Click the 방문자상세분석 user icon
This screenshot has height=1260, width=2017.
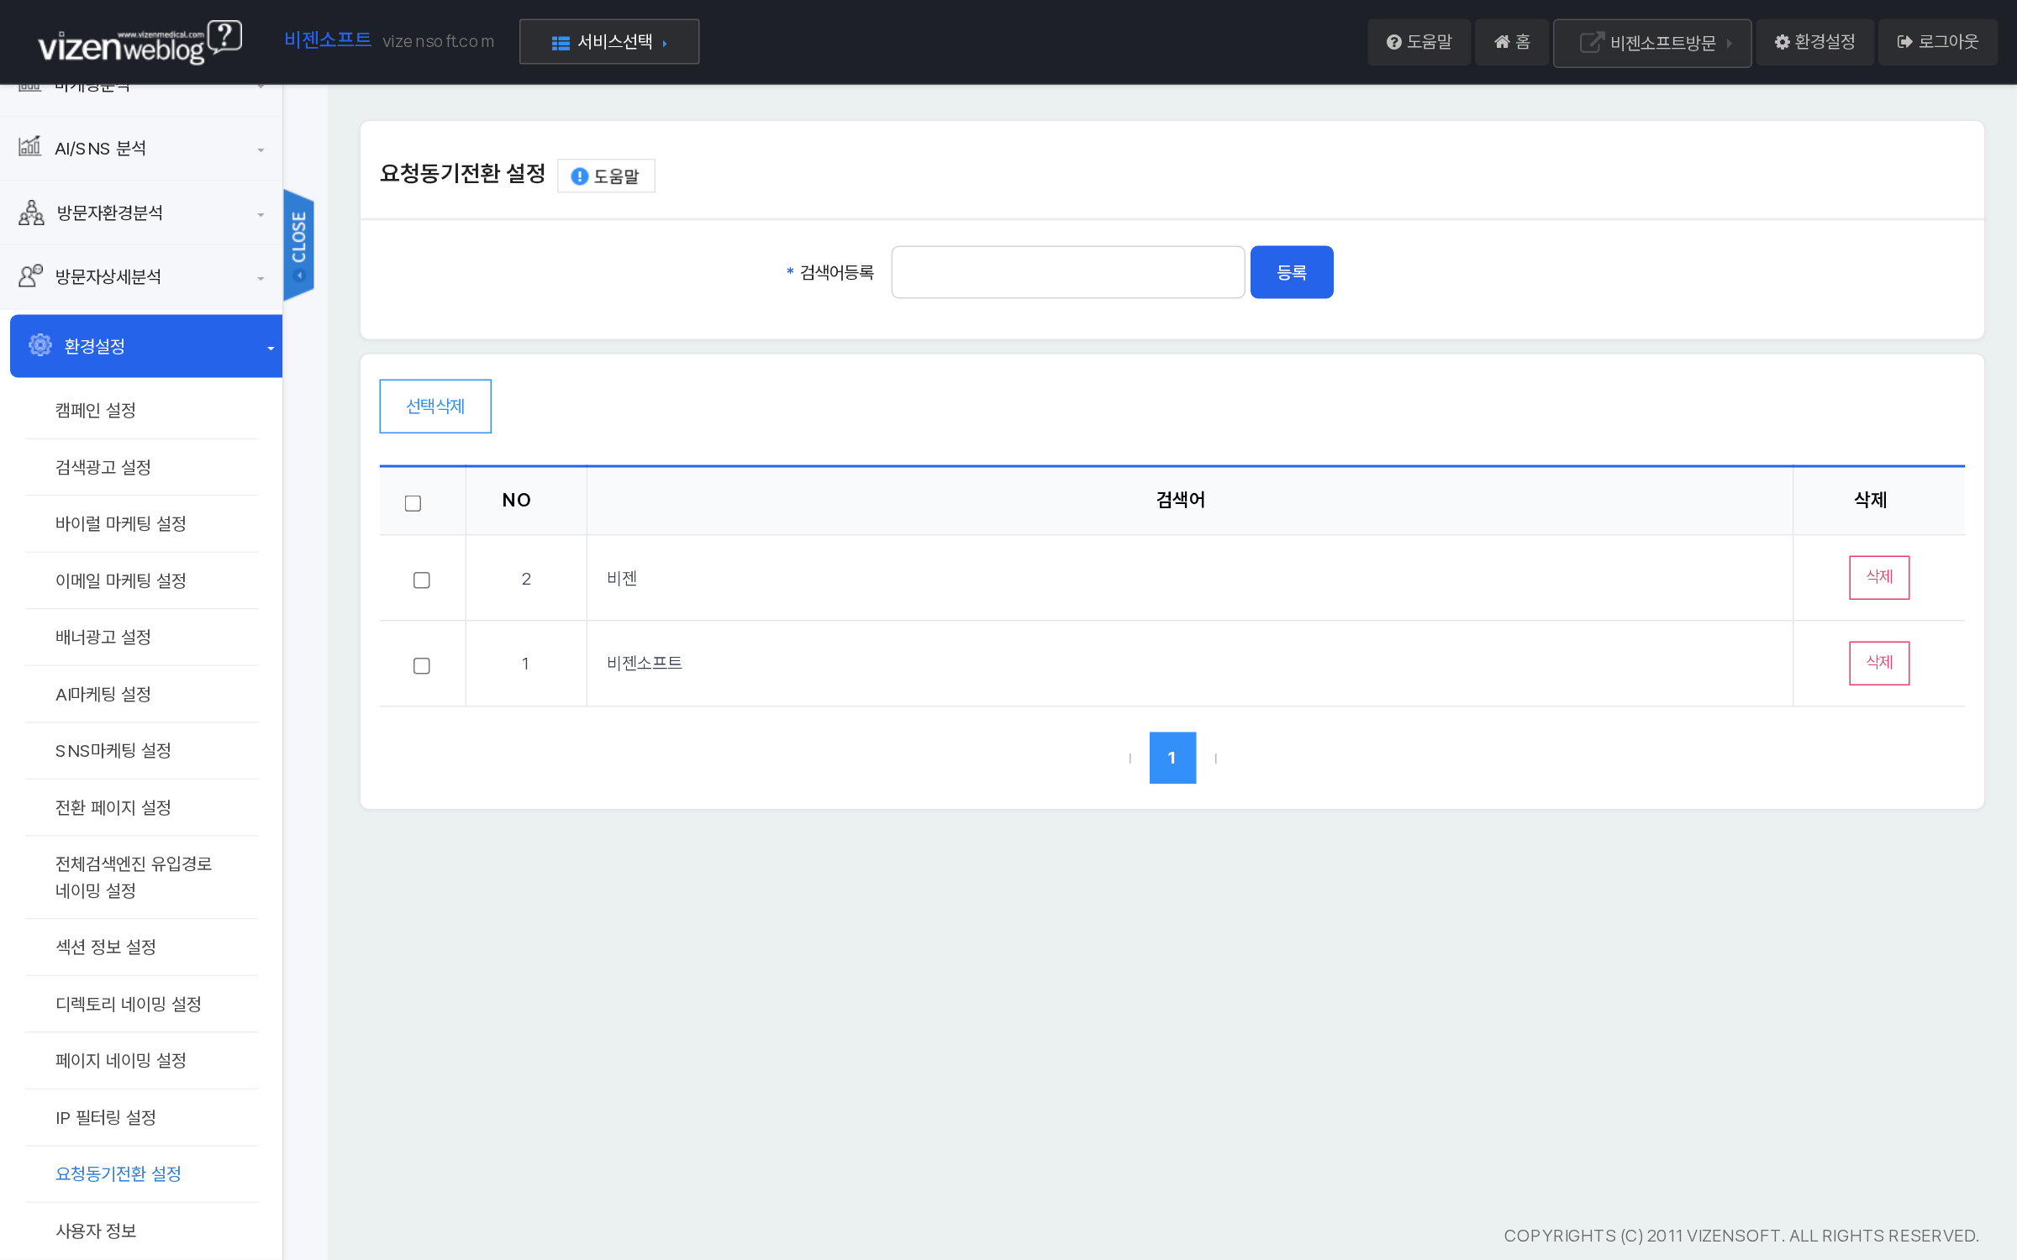pyautogui.click(x=30, y=276)
